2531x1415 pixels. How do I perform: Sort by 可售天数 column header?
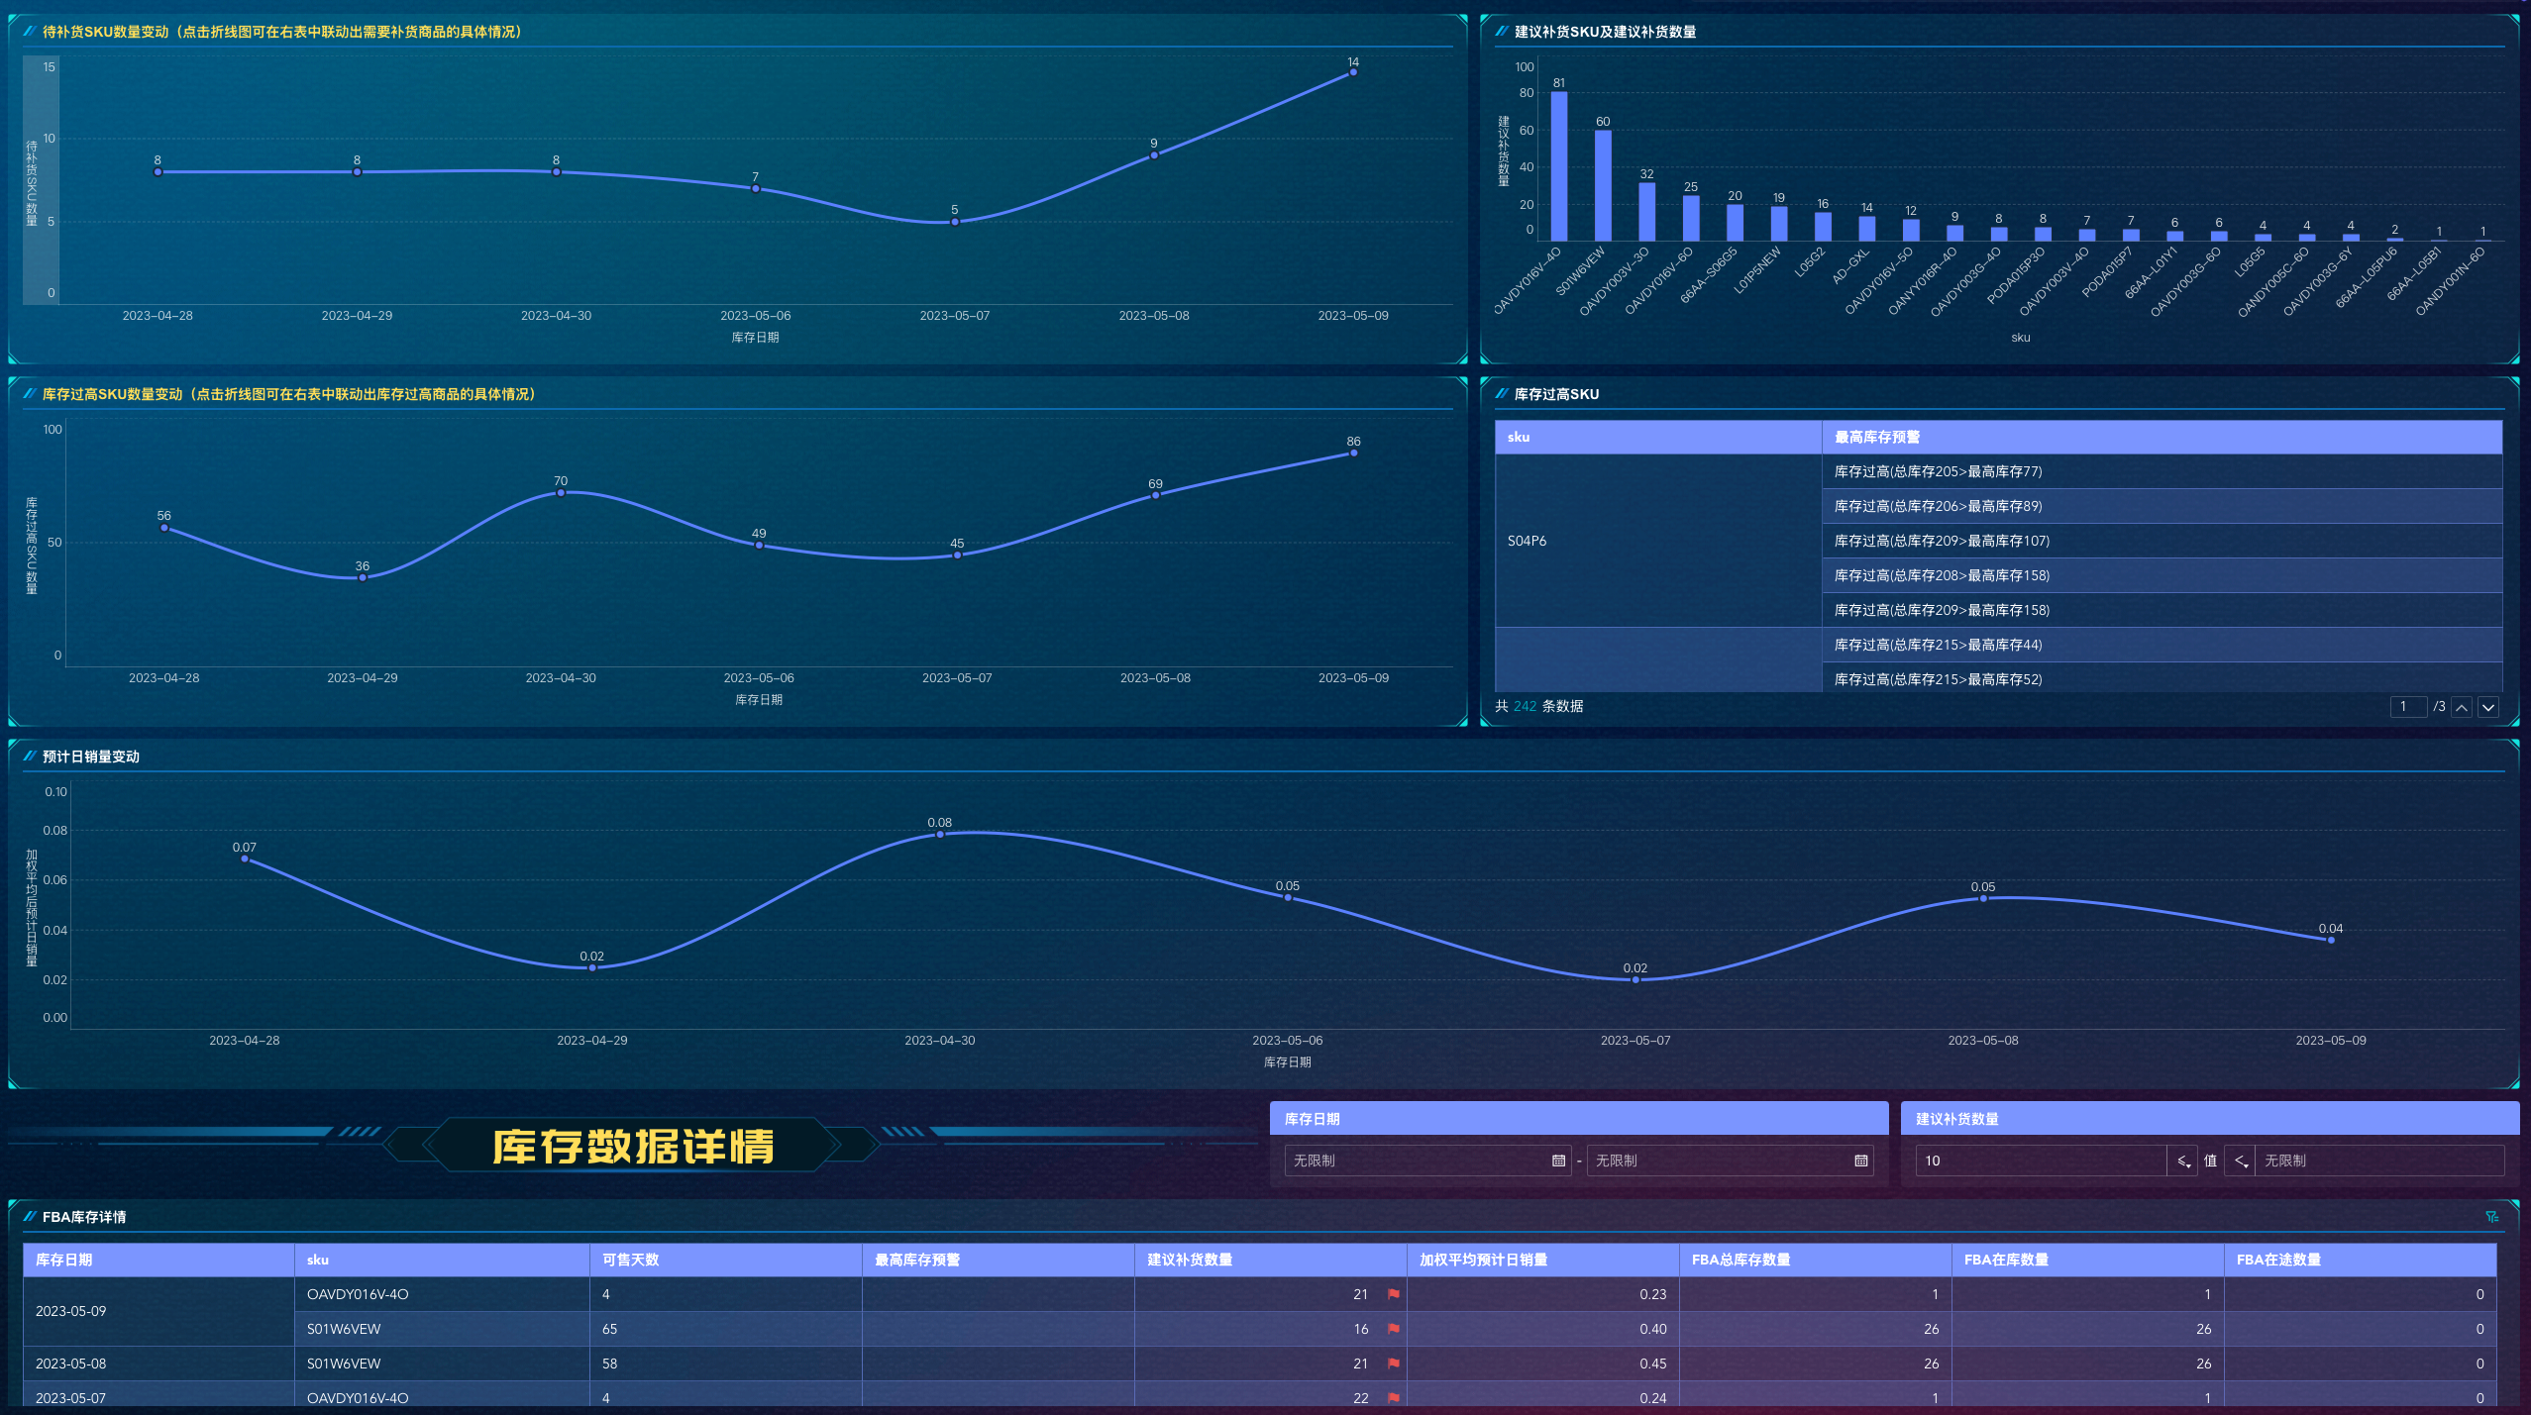pyautogui.click(x=630, y=1260)
